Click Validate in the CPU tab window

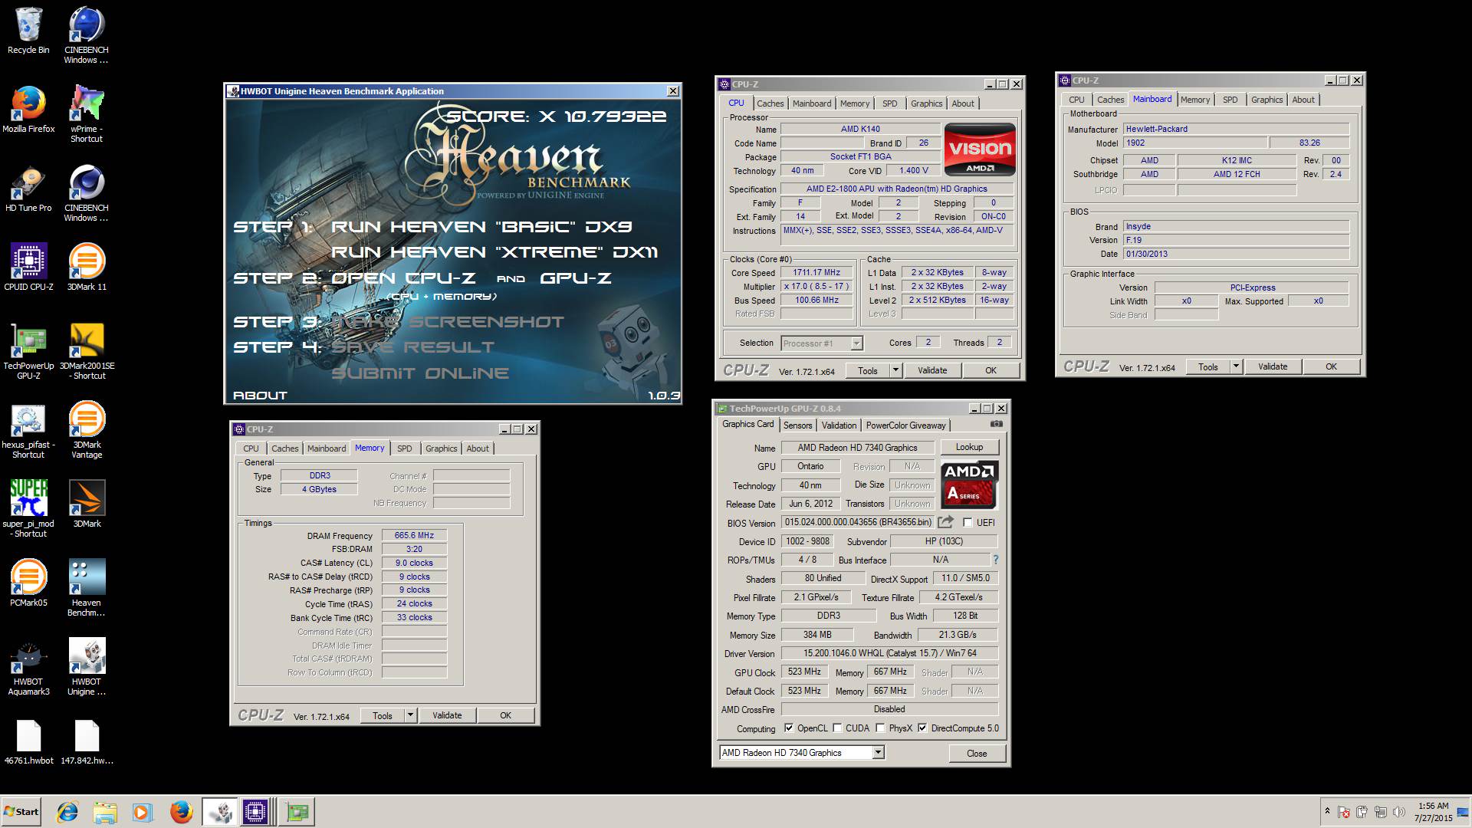932,370
